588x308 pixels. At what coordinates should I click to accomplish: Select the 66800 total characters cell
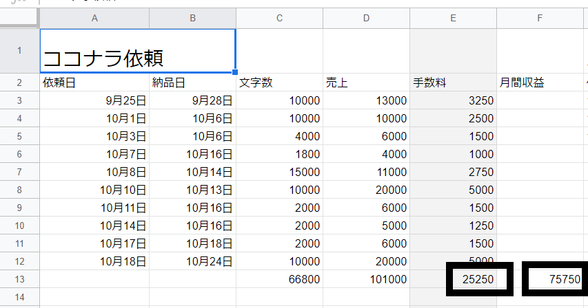(279, 279)
